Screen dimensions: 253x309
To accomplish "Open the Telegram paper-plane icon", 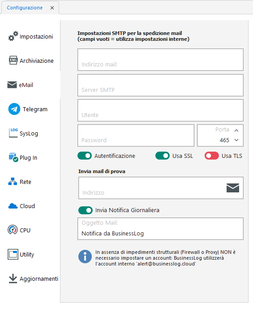I will click(x=14, y=109).
